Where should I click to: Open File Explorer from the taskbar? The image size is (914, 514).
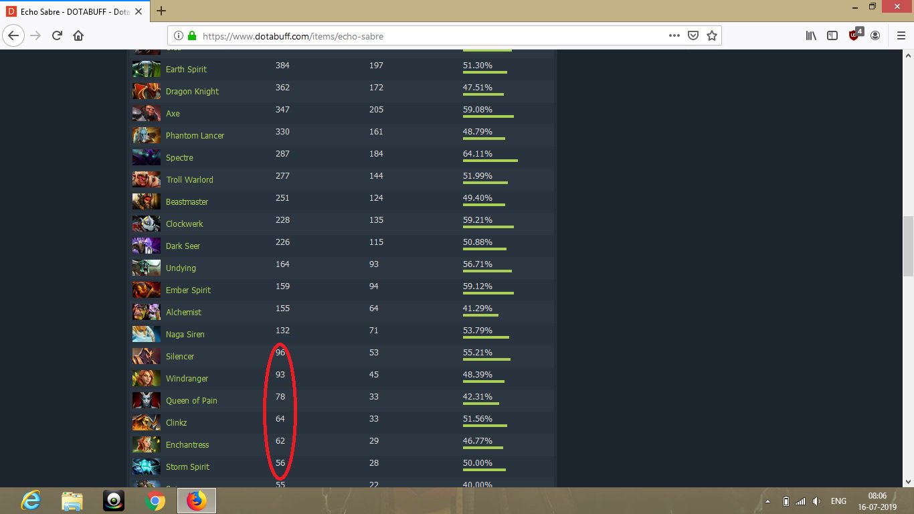[x=72, y=501]
